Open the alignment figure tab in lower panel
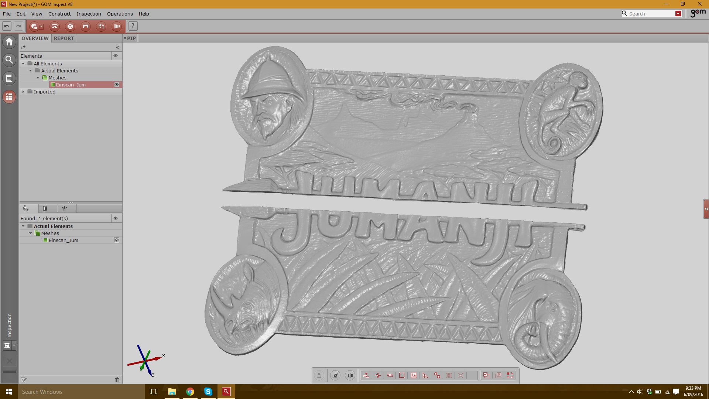Viewport: 709px width, 399px height. click(x=64, y=208)
